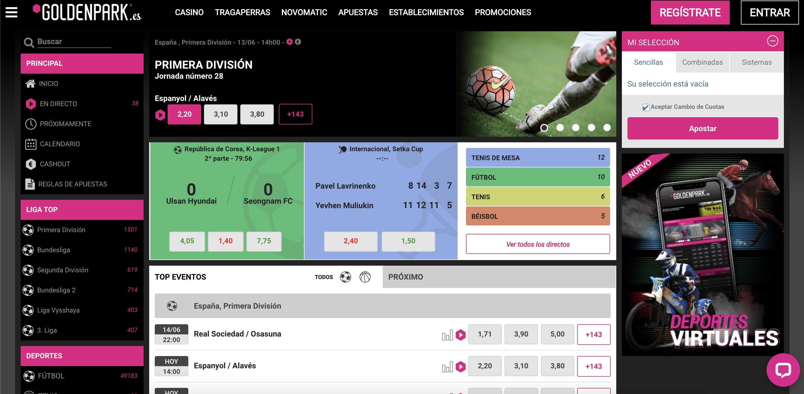Click the Cashout euro icon
Screen dimensions: 804x394
click(30, 164)
